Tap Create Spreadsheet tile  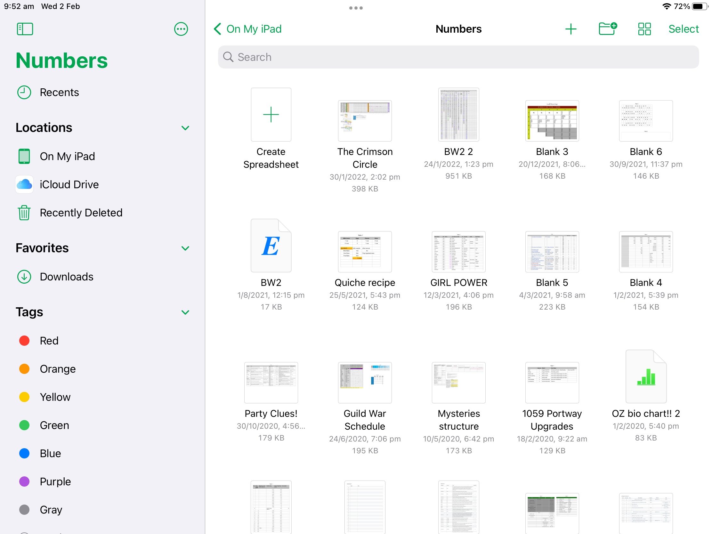click(271, 115)
